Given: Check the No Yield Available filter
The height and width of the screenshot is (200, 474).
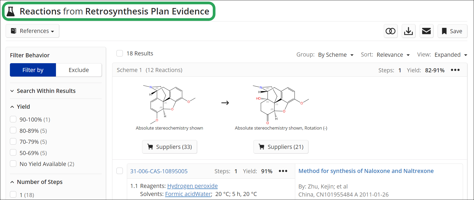Looking at the screenshot, I should (13, 164).
